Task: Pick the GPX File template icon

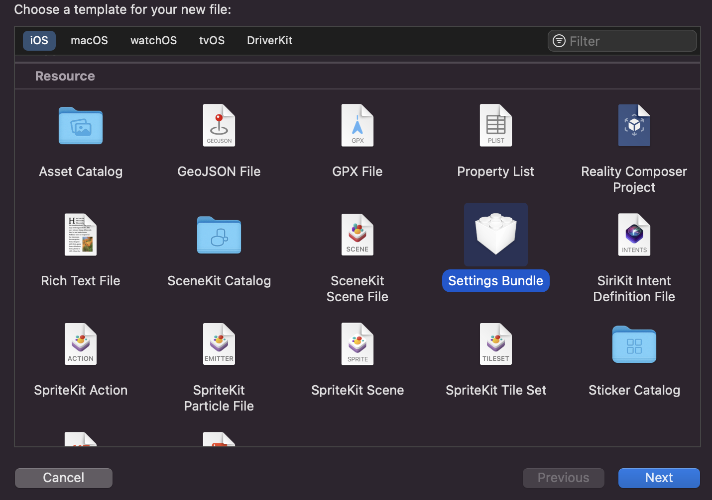Action: coord(357,125)
